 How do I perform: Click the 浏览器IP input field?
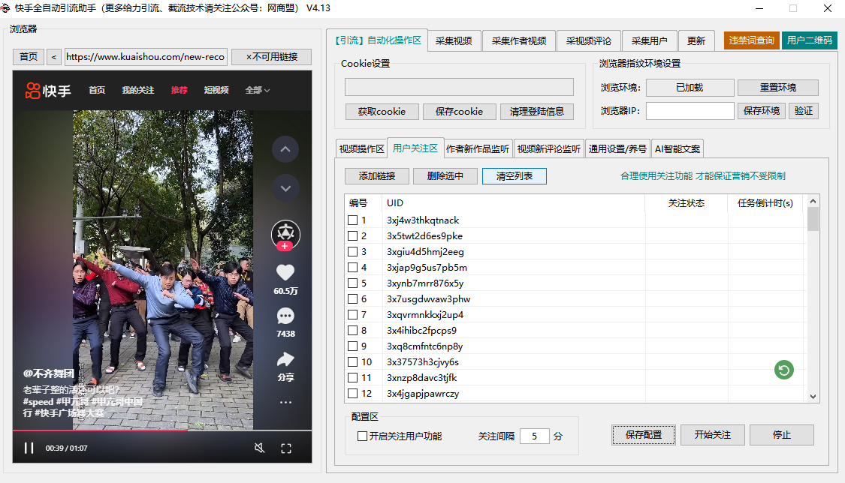[690, 111]
